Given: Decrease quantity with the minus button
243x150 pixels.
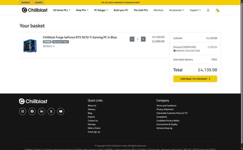Looking at the screenshot, I should pos(132,39).
